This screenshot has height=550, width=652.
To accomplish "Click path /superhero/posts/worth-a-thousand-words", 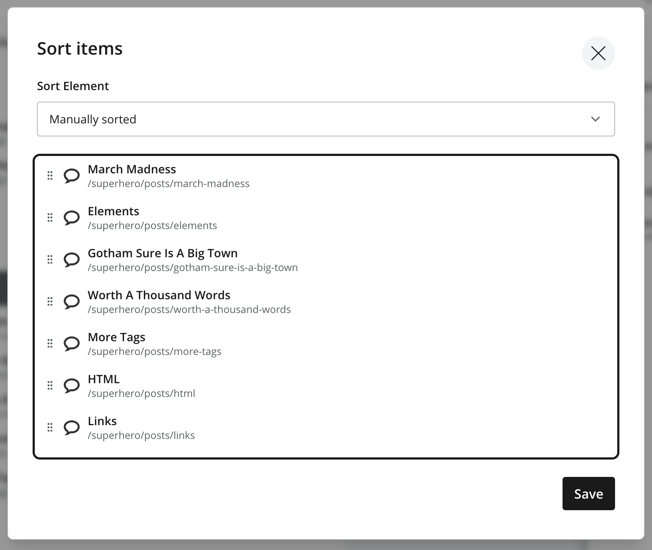I will (x=189, y=310).
